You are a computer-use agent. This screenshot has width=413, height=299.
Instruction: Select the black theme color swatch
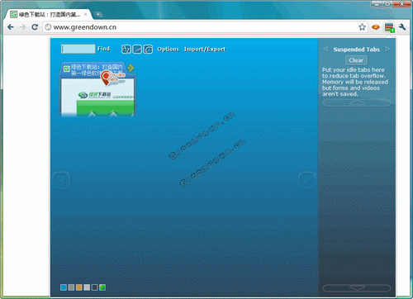click(x=94, y=287)
